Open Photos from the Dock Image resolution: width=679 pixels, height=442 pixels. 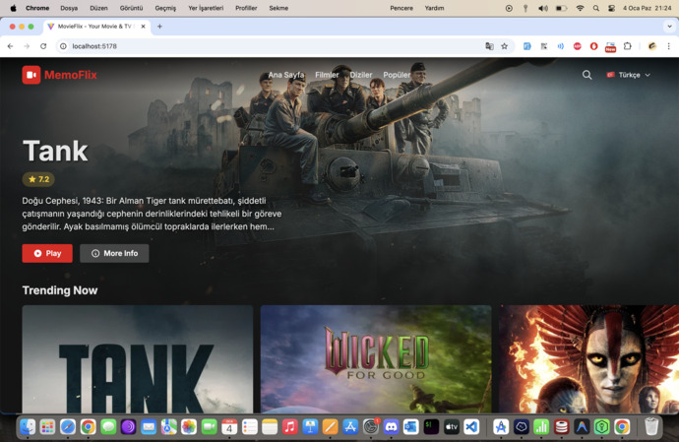click(x=189, y=427)
